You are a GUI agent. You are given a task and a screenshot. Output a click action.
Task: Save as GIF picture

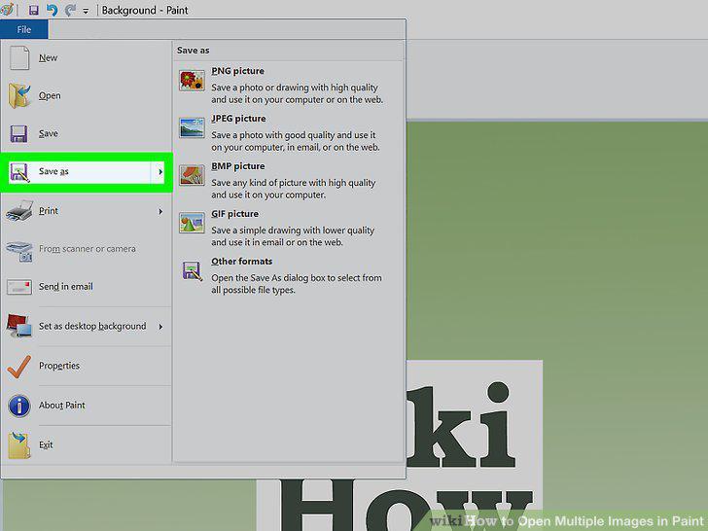pyautogui.click(x=288, y=228)
